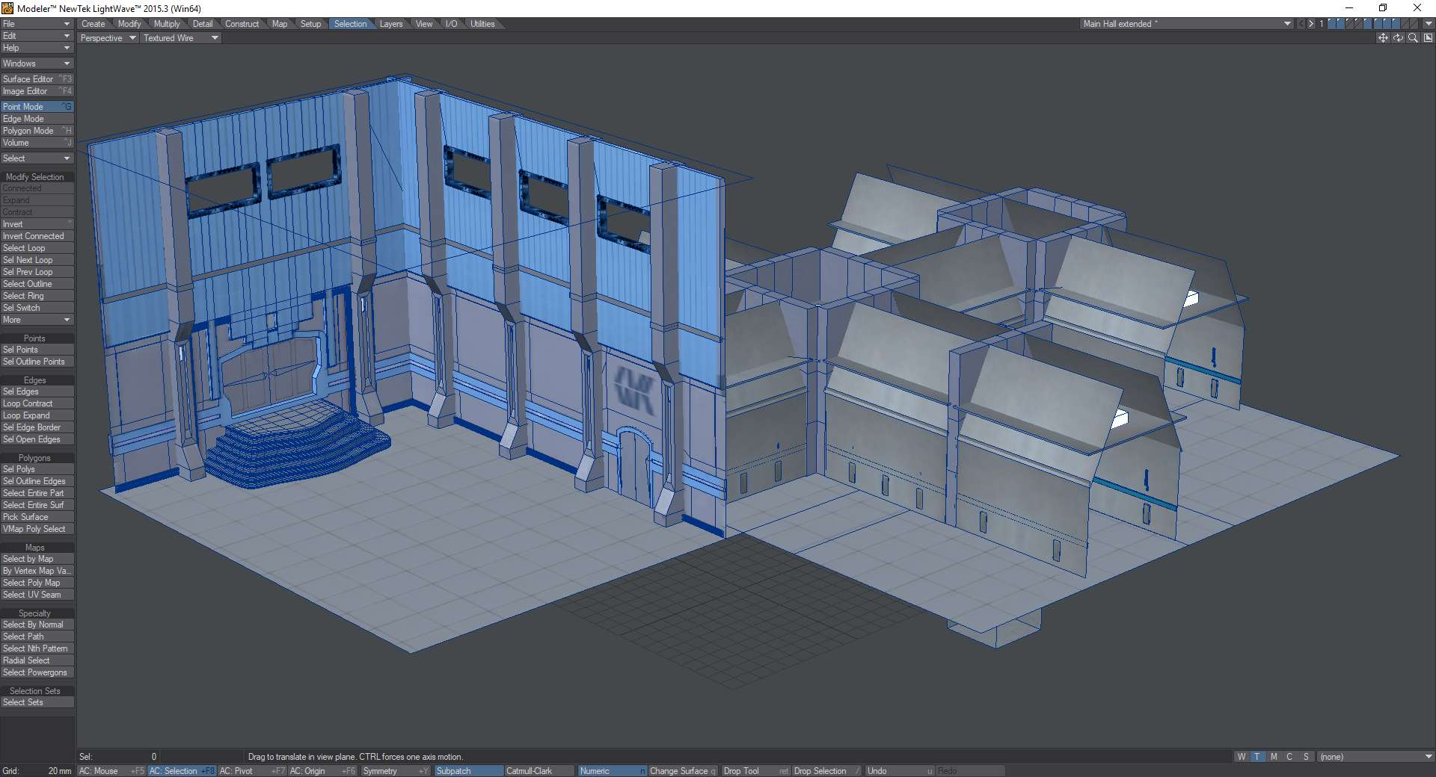
Task: Open the Windows dropdown menu
Action: (37, 64)
